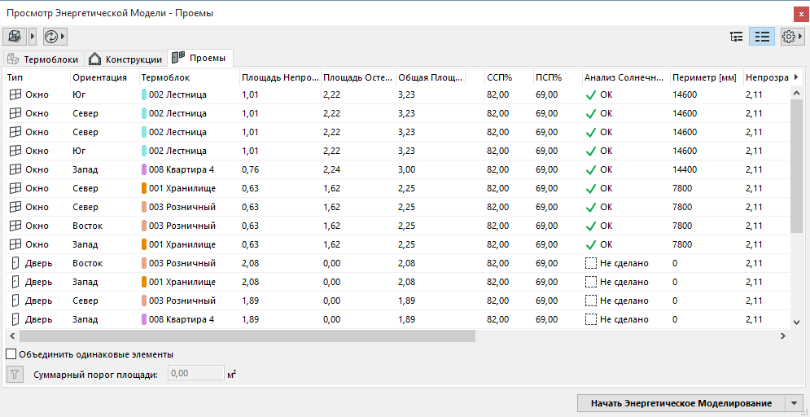
Task: Click the Суммарный порог площади input field
Action: coord(195,374)
